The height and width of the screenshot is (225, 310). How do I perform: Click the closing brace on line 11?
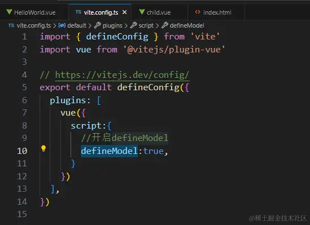tap(73, 164)
